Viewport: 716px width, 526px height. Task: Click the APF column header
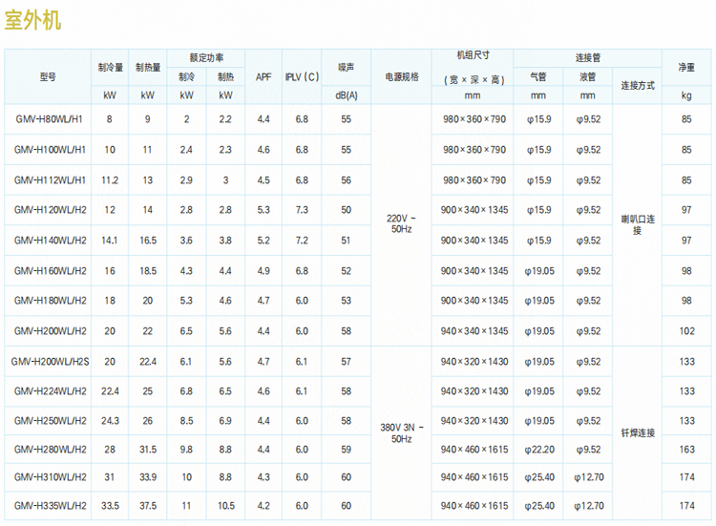coord(263,75)
